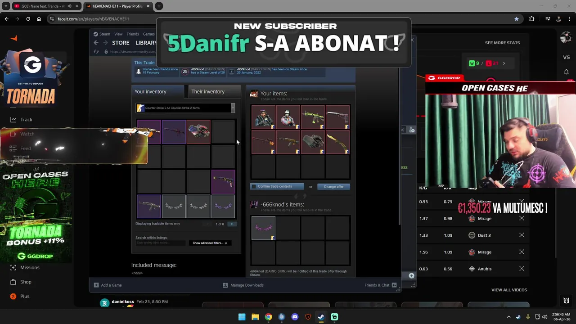
Task: Open the browser home page
Action: [x=39, y=19]
